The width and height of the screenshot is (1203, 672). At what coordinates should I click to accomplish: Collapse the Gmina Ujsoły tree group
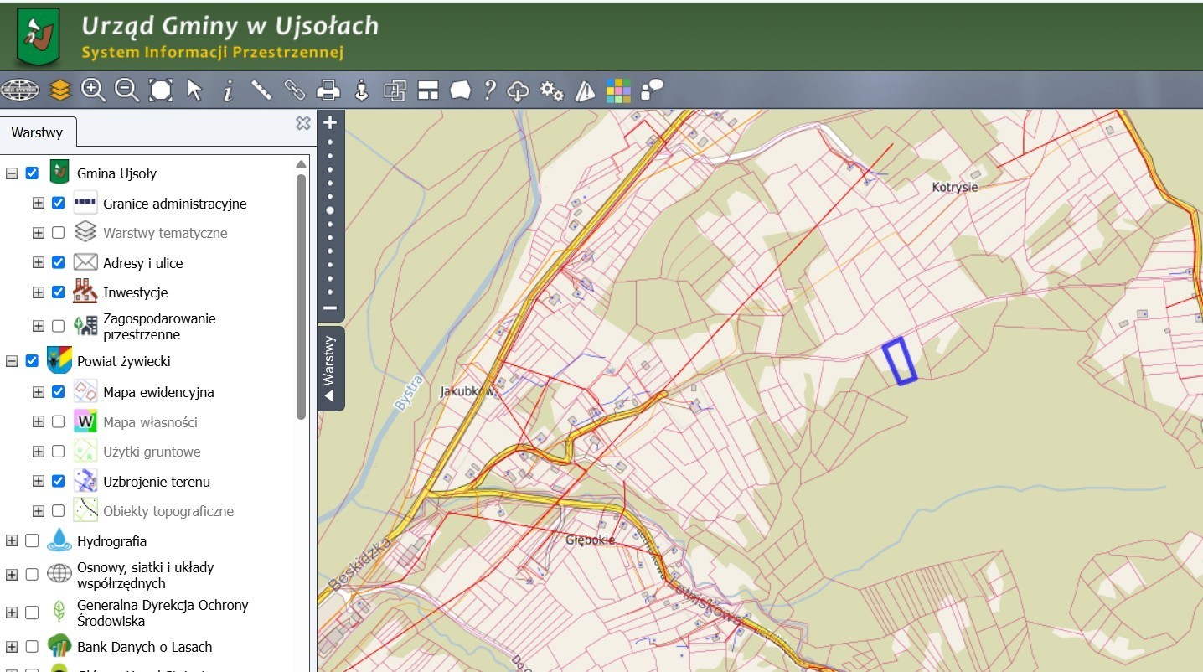[x=12, y=173]
